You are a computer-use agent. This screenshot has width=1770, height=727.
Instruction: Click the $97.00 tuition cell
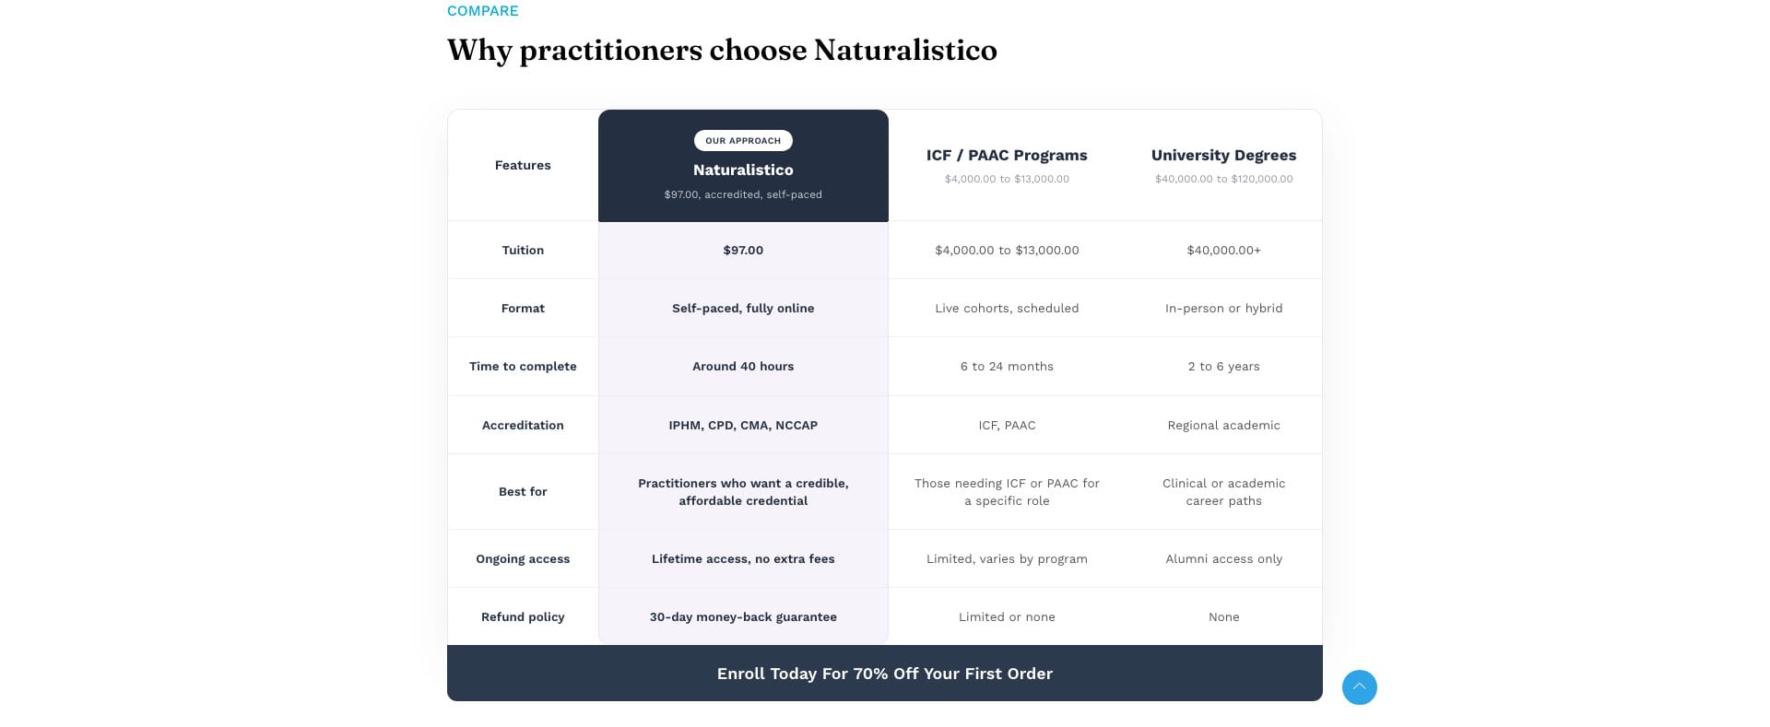tap(743, 251)
